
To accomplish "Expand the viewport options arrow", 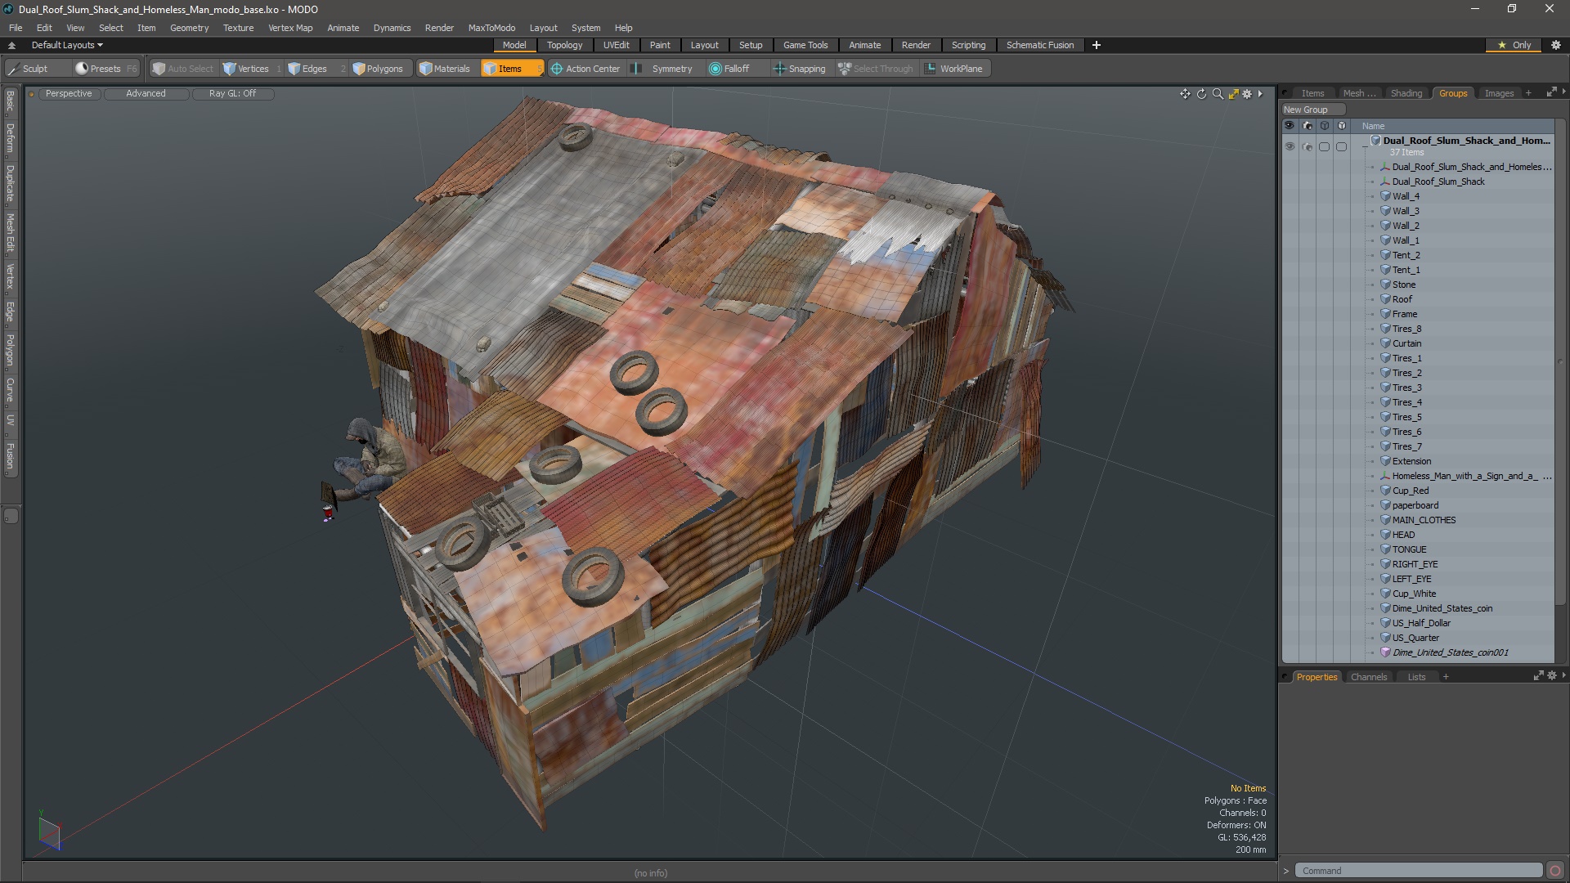I will (x=1261, y=94).
